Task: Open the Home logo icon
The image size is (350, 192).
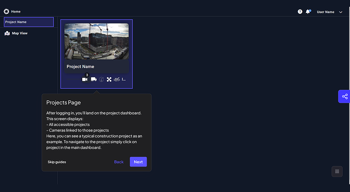Action: [6, 12]
